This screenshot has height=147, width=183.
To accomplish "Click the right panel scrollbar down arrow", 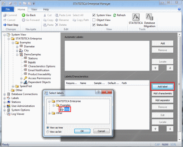I will (179, 140).
